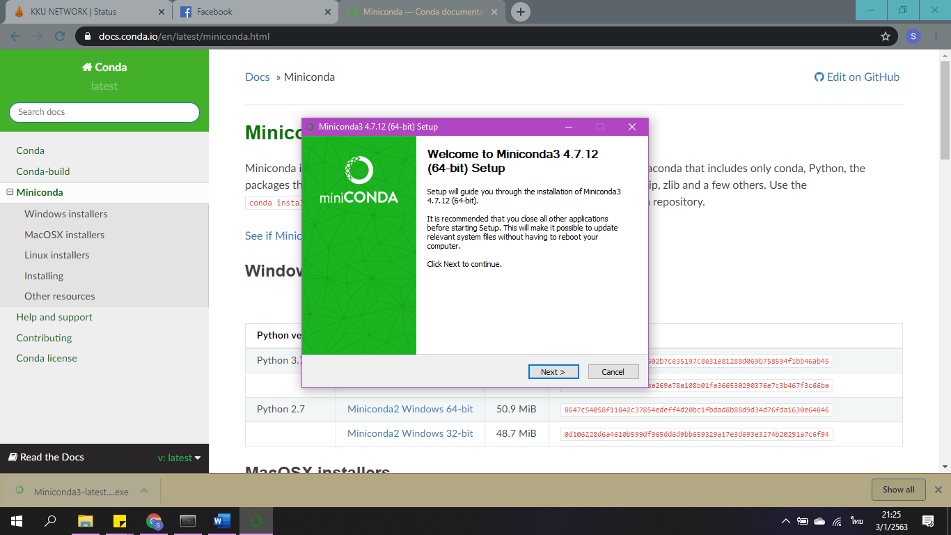This screenshot has height=535, width=951.
Task: Open a new browser tab
Action: click(520, 12)
